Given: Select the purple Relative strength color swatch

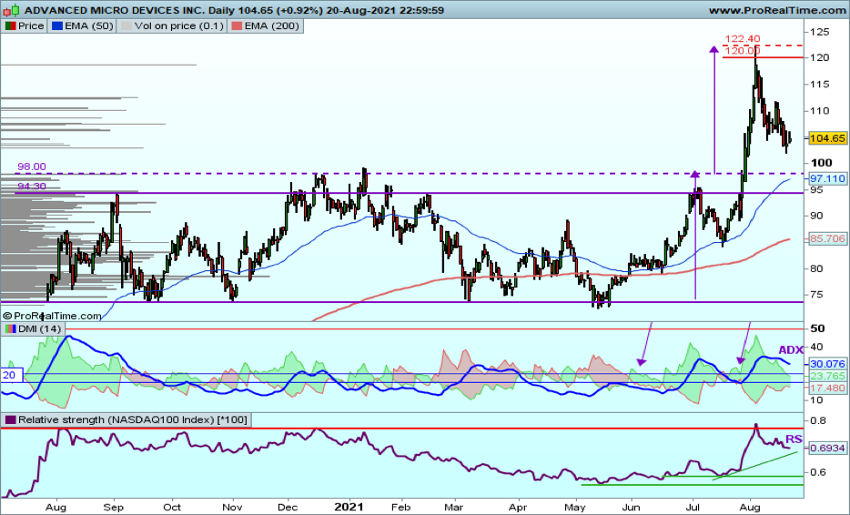Looking at the screenshot, I should (x=10, y=419).
